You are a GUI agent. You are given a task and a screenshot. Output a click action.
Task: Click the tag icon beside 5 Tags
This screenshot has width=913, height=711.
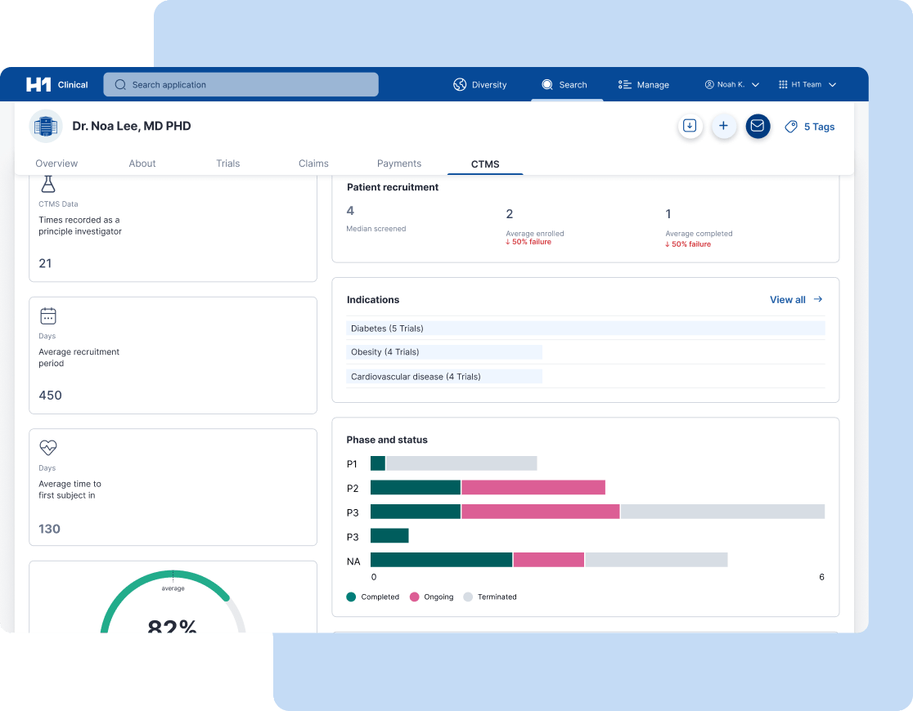791,127
